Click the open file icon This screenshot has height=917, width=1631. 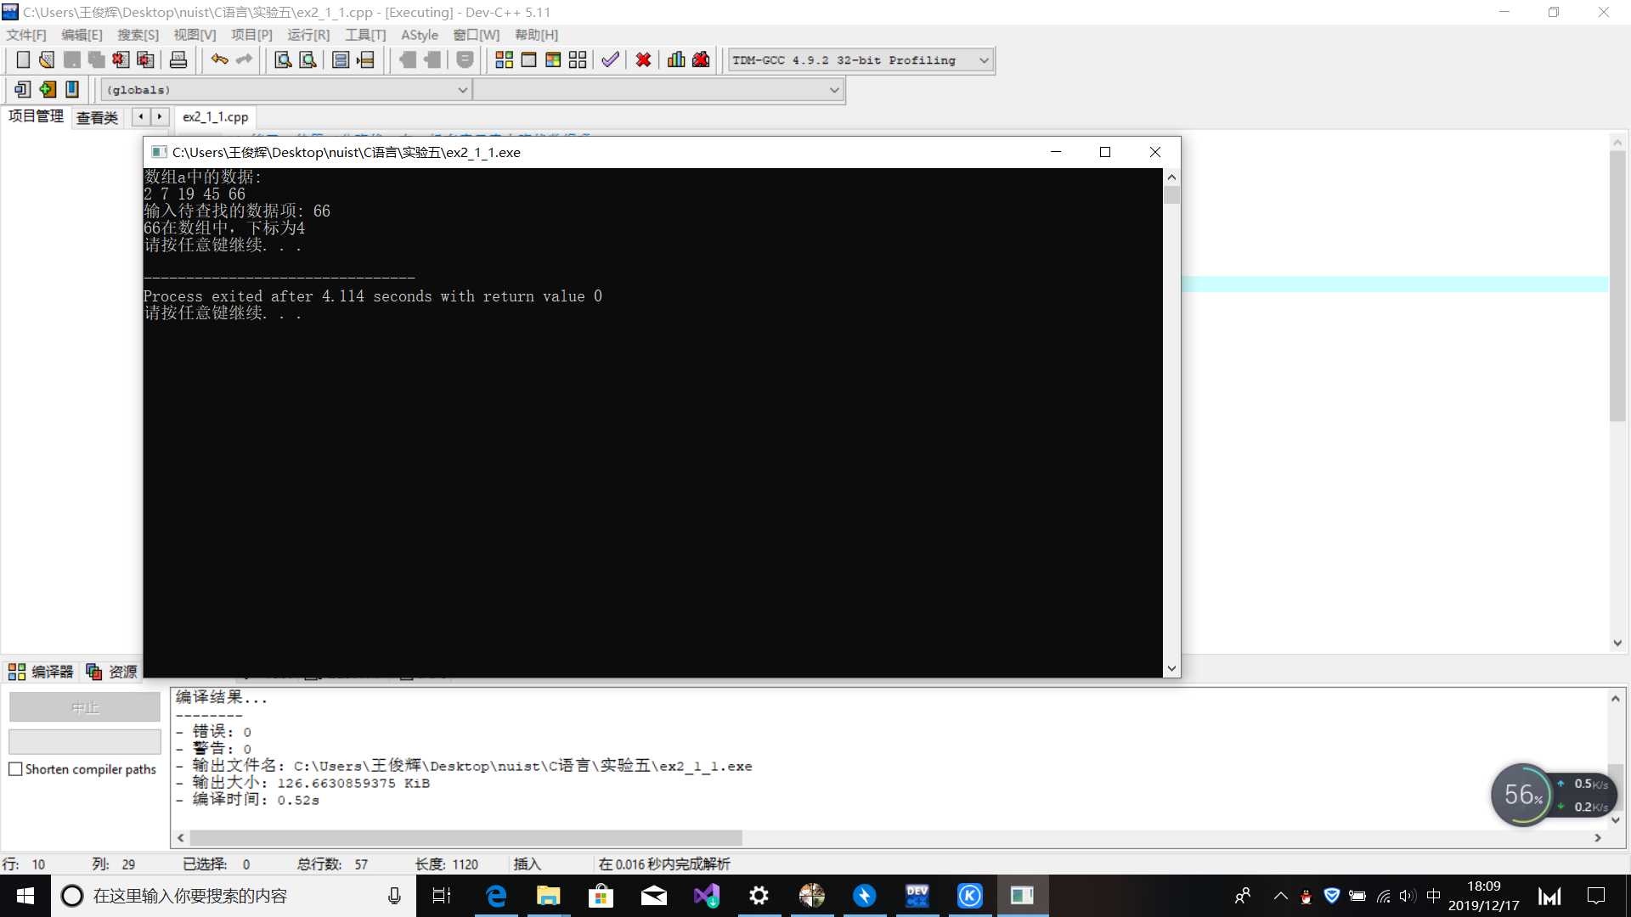click(45, 59)
